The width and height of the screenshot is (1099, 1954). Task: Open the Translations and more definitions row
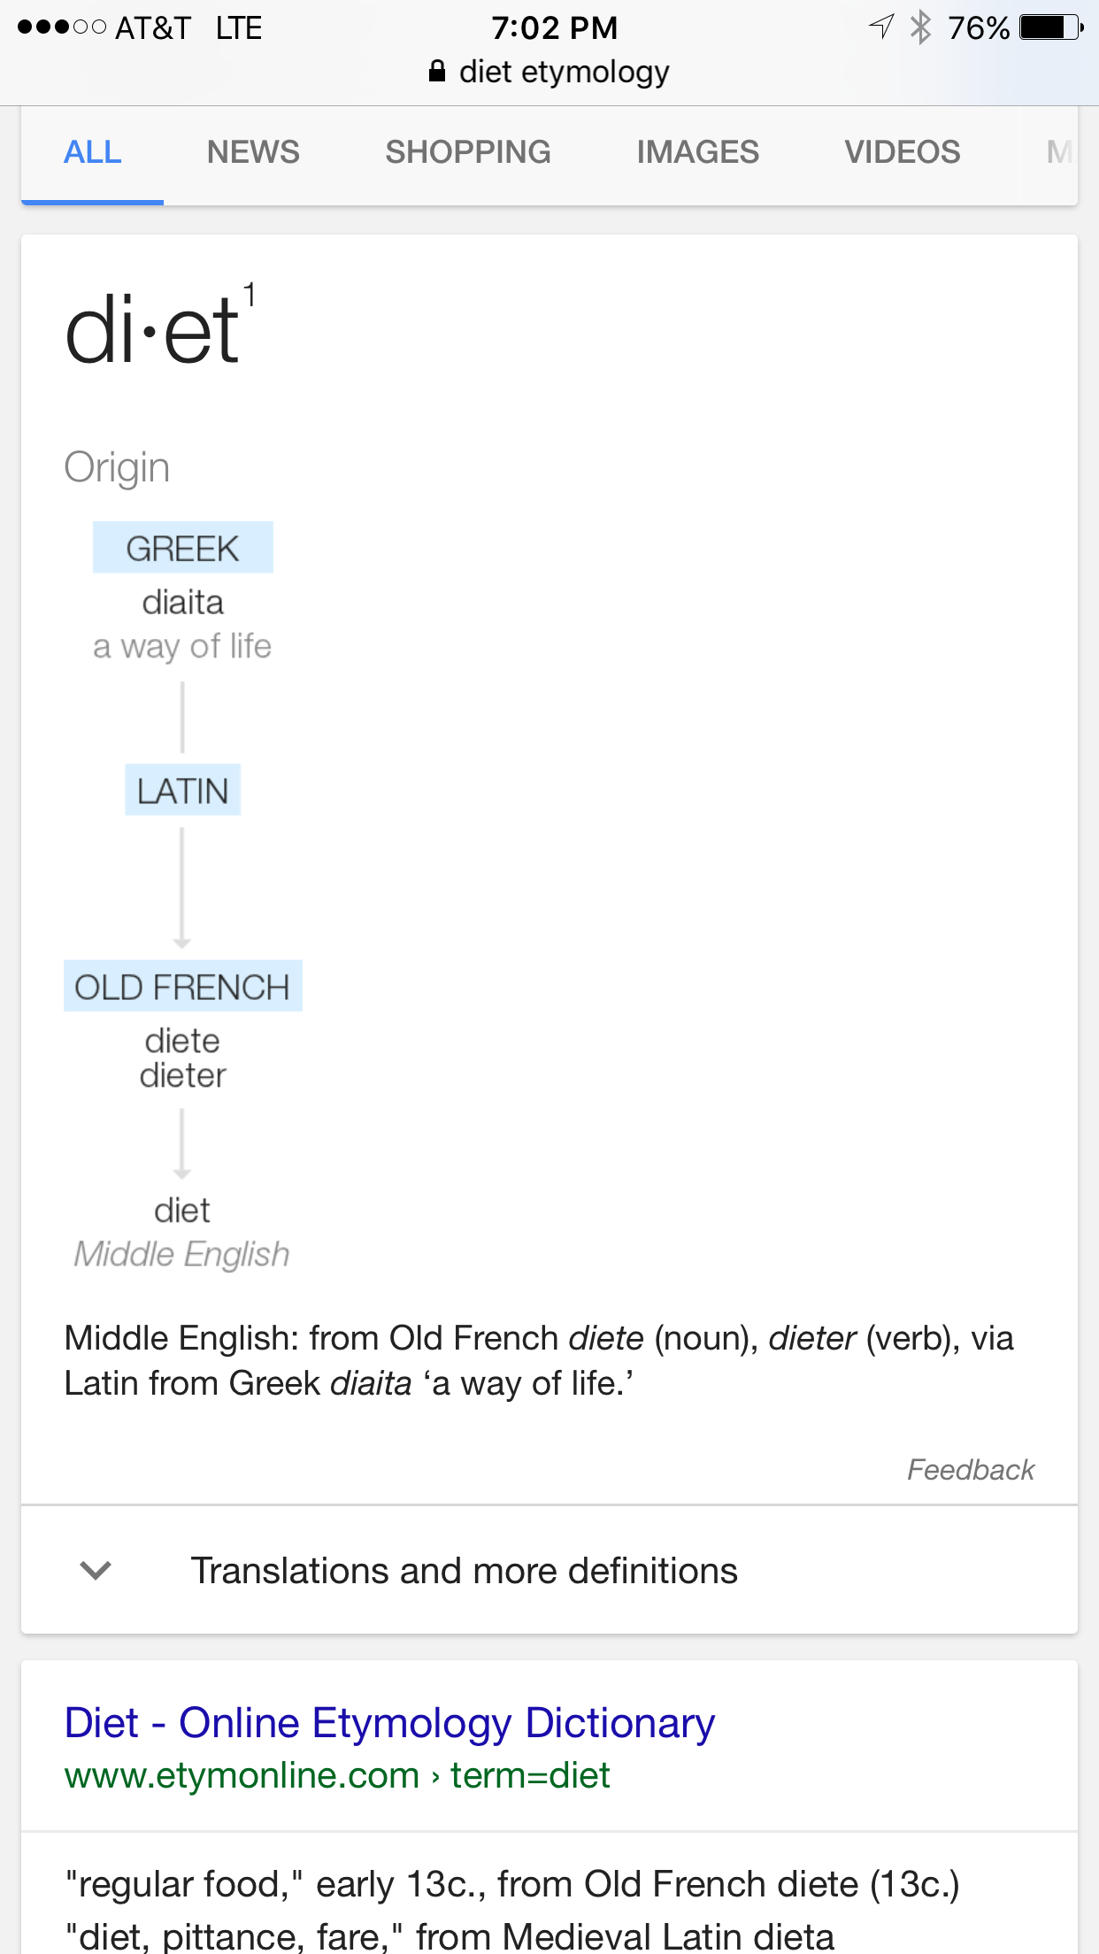click(x=549, y=1570)
